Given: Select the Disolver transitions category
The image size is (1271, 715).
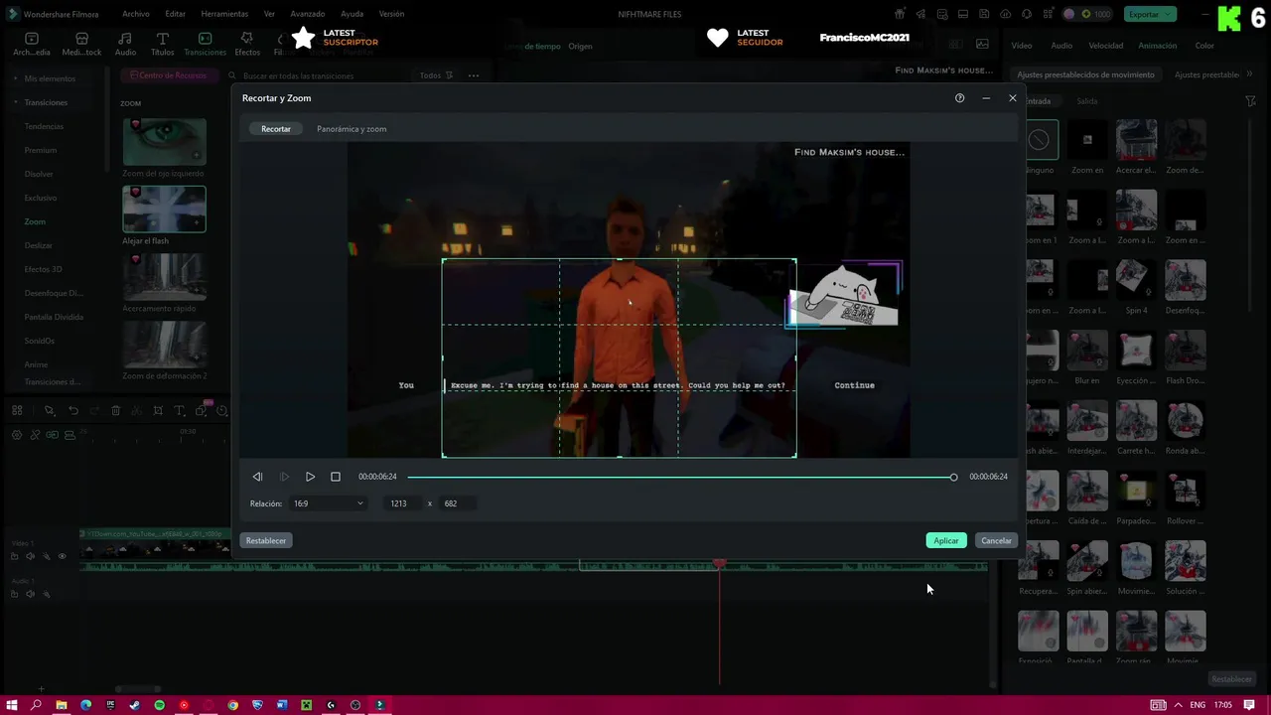Looking at the screenshot, I should tap(39, 174).
